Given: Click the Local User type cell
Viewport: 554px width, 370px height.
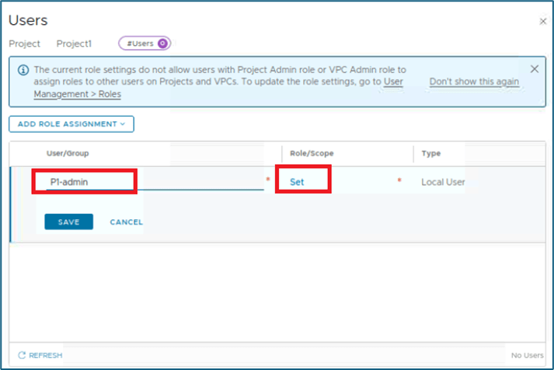Looking at the screenshot, I should click(443, 182).
